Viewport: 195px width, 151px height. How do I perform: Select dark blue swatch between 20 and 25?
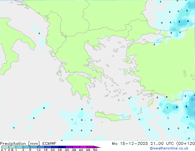[x=55, y=147]
